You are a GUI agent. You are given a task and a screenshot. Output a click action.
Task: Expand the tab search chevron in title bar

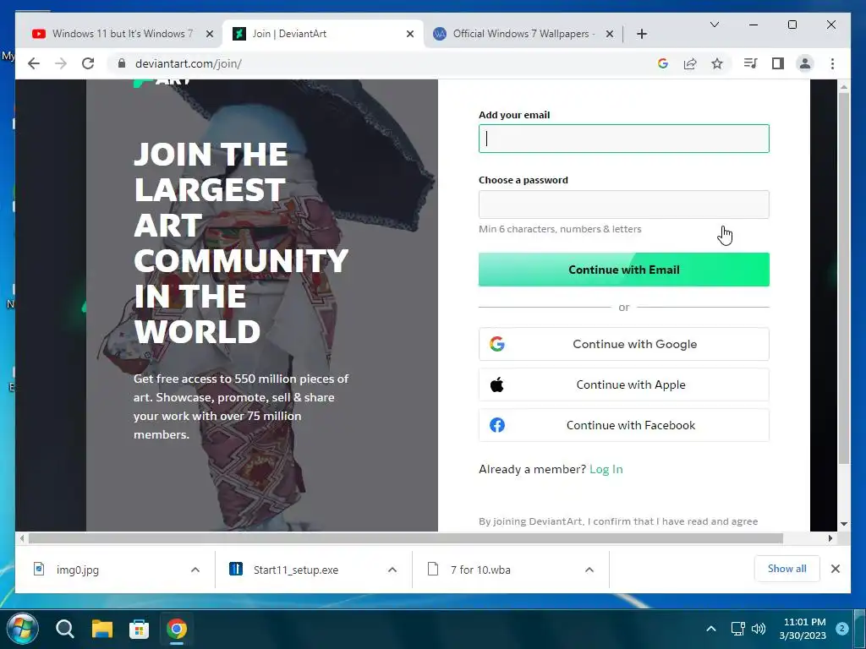[x=714, y=25]
